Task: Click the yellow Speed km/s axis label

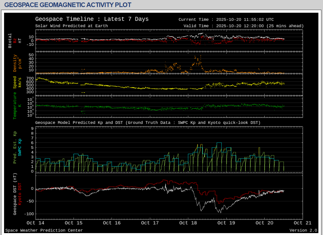Action: [15, 82]
